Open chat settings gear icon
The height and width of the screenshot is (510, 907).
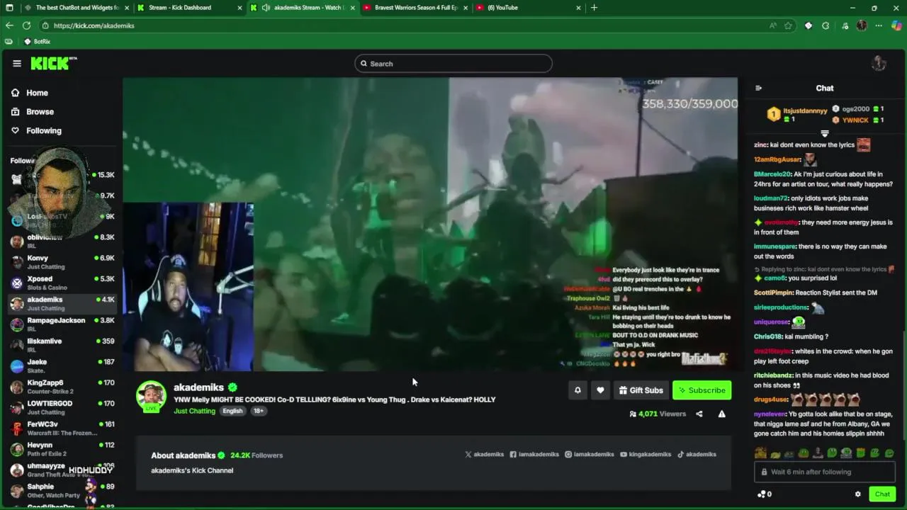pos(857,494)
